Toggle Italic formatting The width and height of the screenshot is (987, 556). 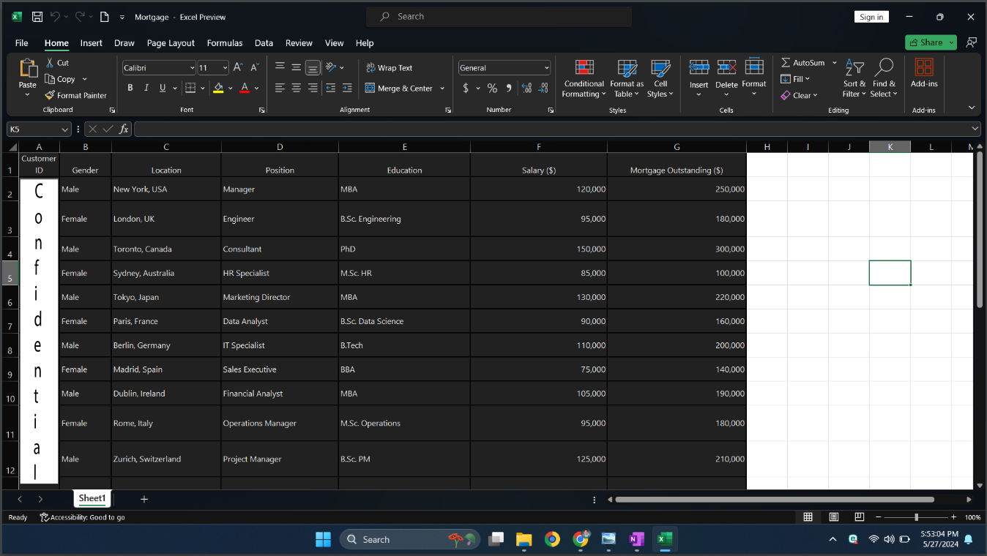[x=146, y=89]
